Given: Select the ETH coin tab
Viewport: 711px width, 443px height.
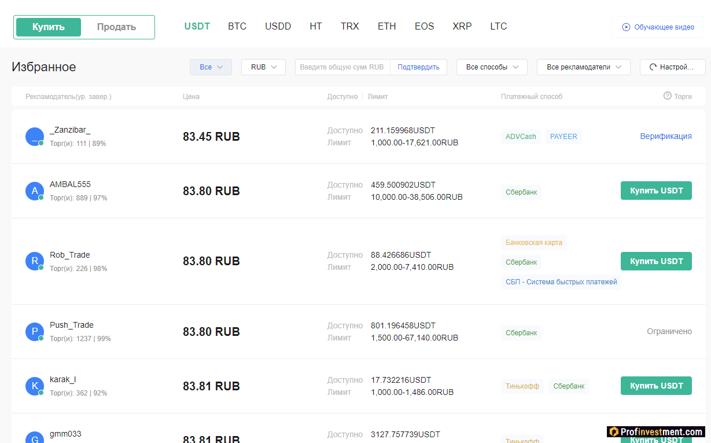Looking at the screenshot, I should (387, 27).
